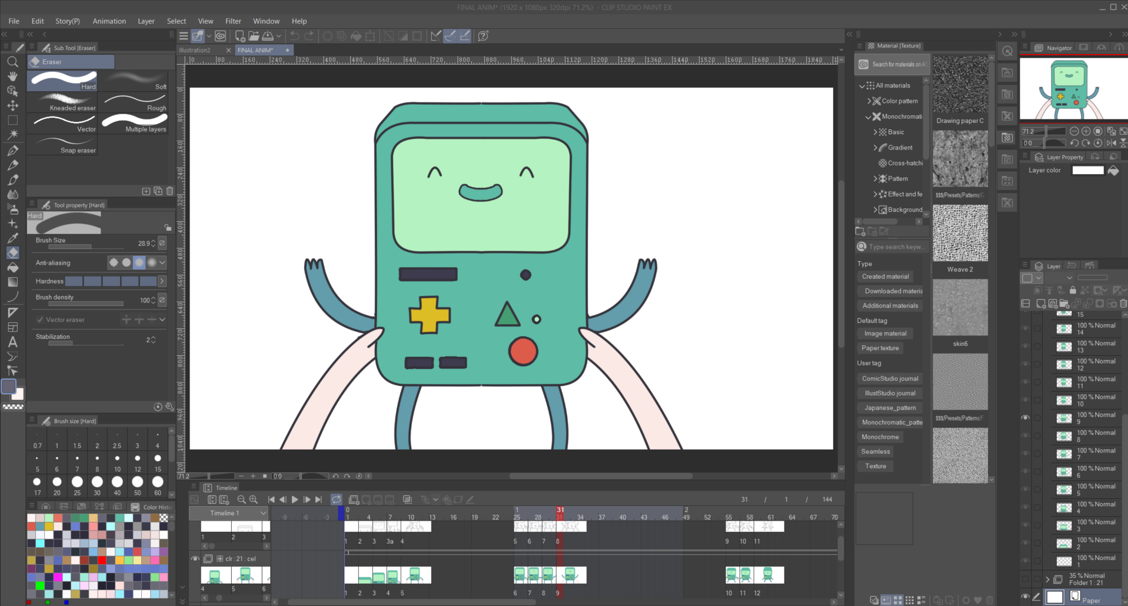Click Search for materials on ASSETS

point(891,64)
